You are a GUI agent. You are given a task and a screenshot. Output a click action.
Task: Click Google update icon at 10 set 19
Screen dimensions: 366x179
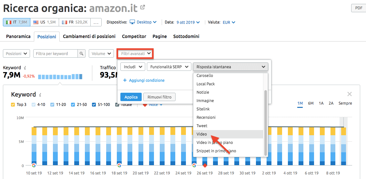[34, 165]
